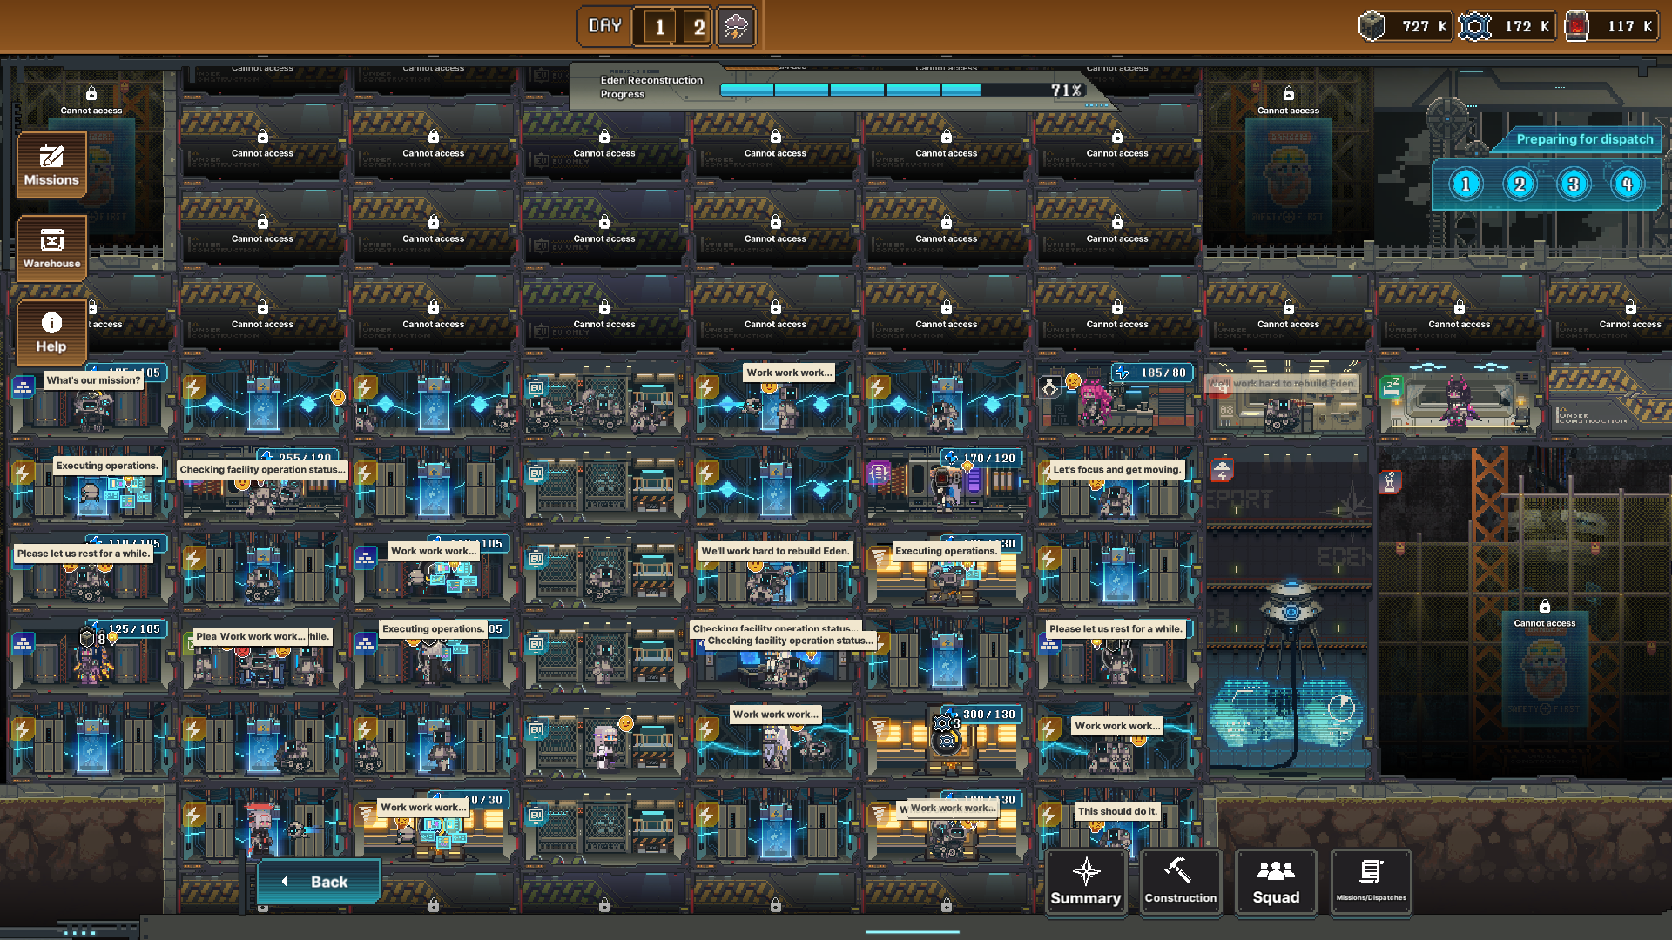Open the Squad menu
This screenshot has height=940, width=1672.
pos(1276,883)
